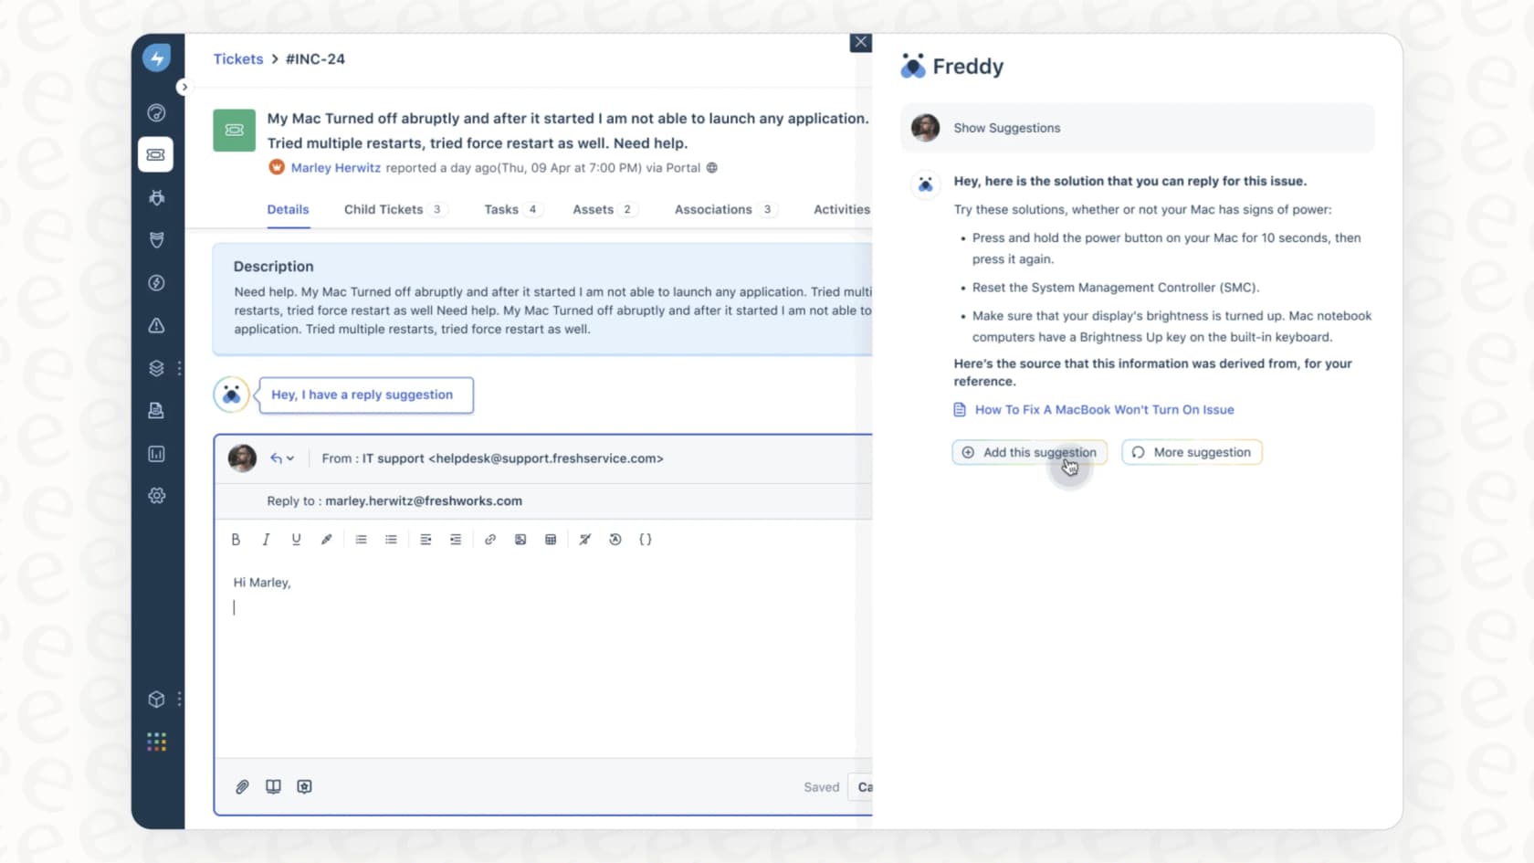This screenshot has height=863, width=1534.
Task: Attach a file using the paperclip icon
Action: click(x=242, y=786)
